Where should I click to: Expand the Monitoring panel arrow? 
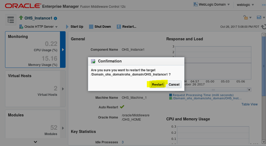pos(63,50)
